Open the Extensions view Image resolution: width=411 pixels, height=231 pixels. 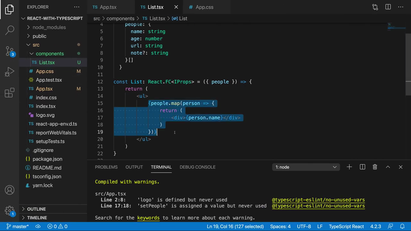(10, 93)
